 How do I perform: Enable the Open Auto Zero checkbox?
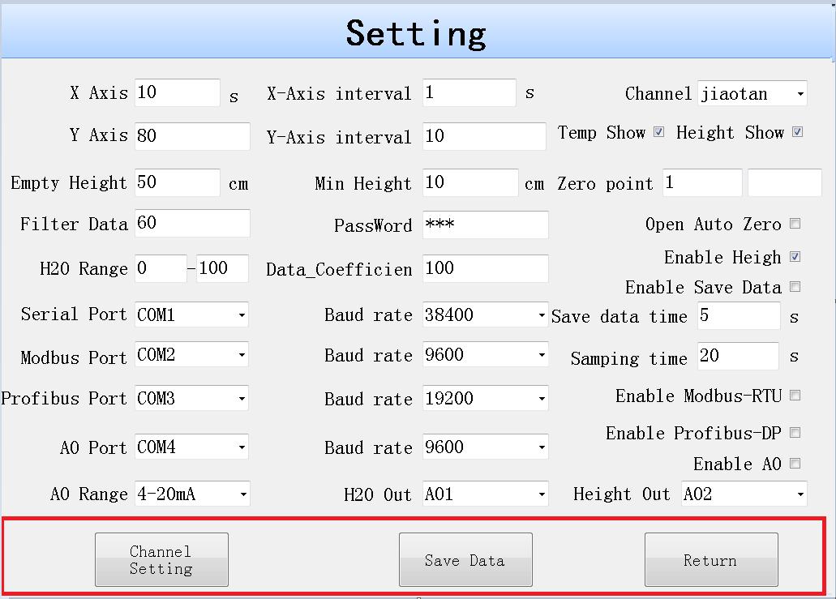795,224
